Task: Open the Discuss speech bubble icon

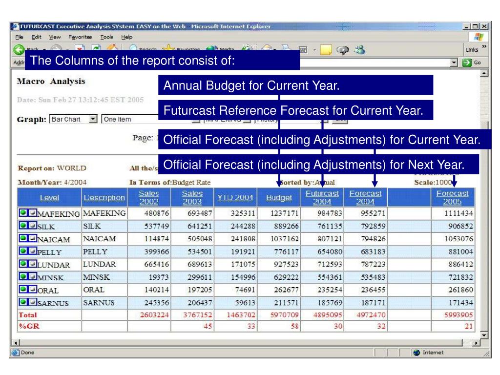Action: coord(342,50)
